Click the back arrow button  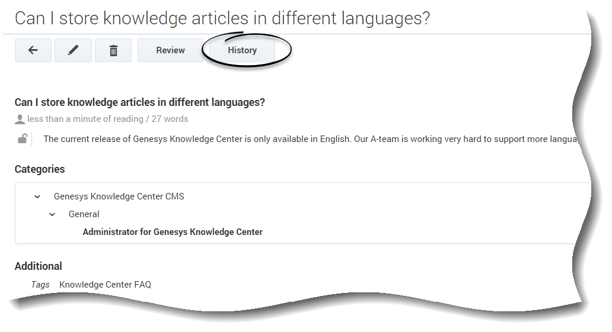(x=33, y=50)
